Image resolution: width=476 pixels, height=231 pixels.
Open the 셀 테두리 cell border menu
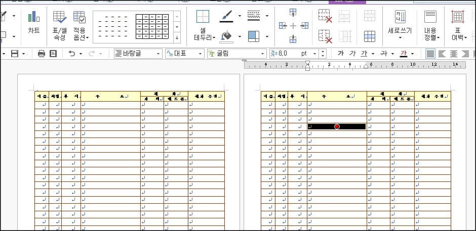tap(204, 25)
